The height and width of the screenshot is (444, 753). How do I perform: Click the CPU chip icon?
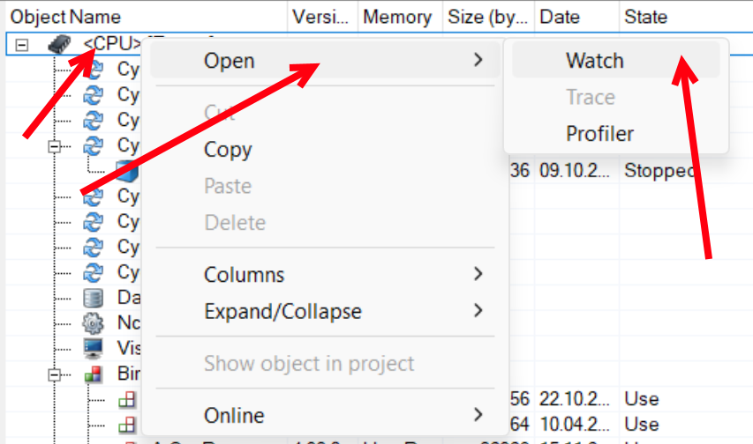[59, 44]
